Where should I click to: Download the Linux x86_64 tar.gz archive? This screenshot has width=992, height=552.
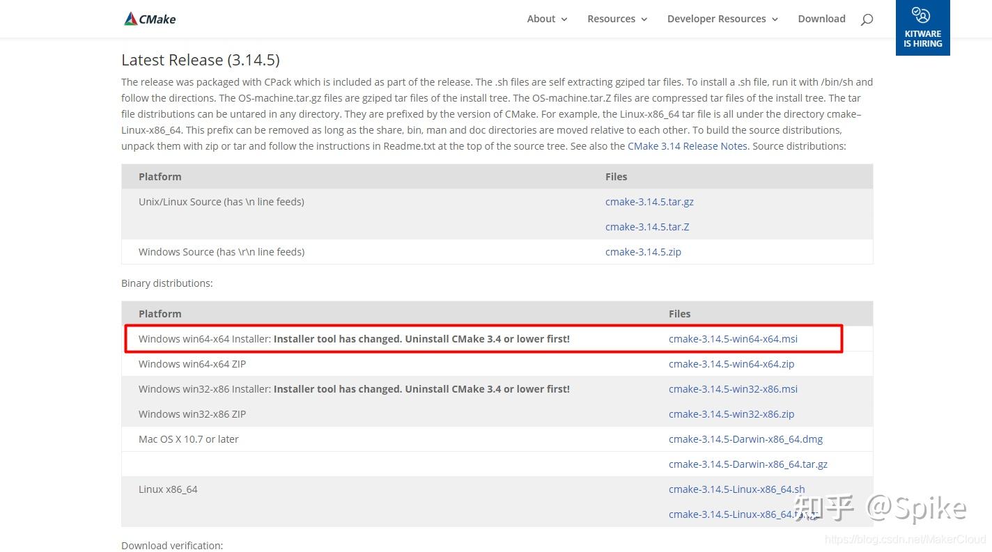731,514
